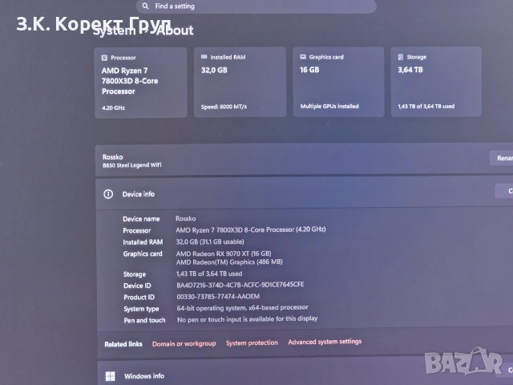Click the Installed RAM card icon
Screen dimensions: 513x385
(204, 57)
